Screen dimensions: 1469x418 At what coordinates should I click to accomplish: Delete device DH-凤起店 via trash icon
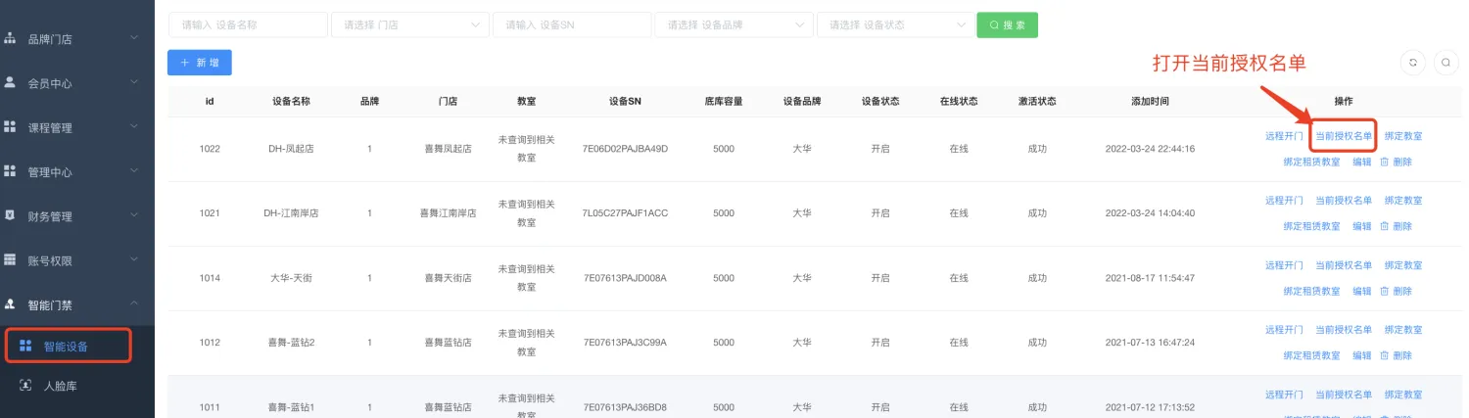point(1385,162)
